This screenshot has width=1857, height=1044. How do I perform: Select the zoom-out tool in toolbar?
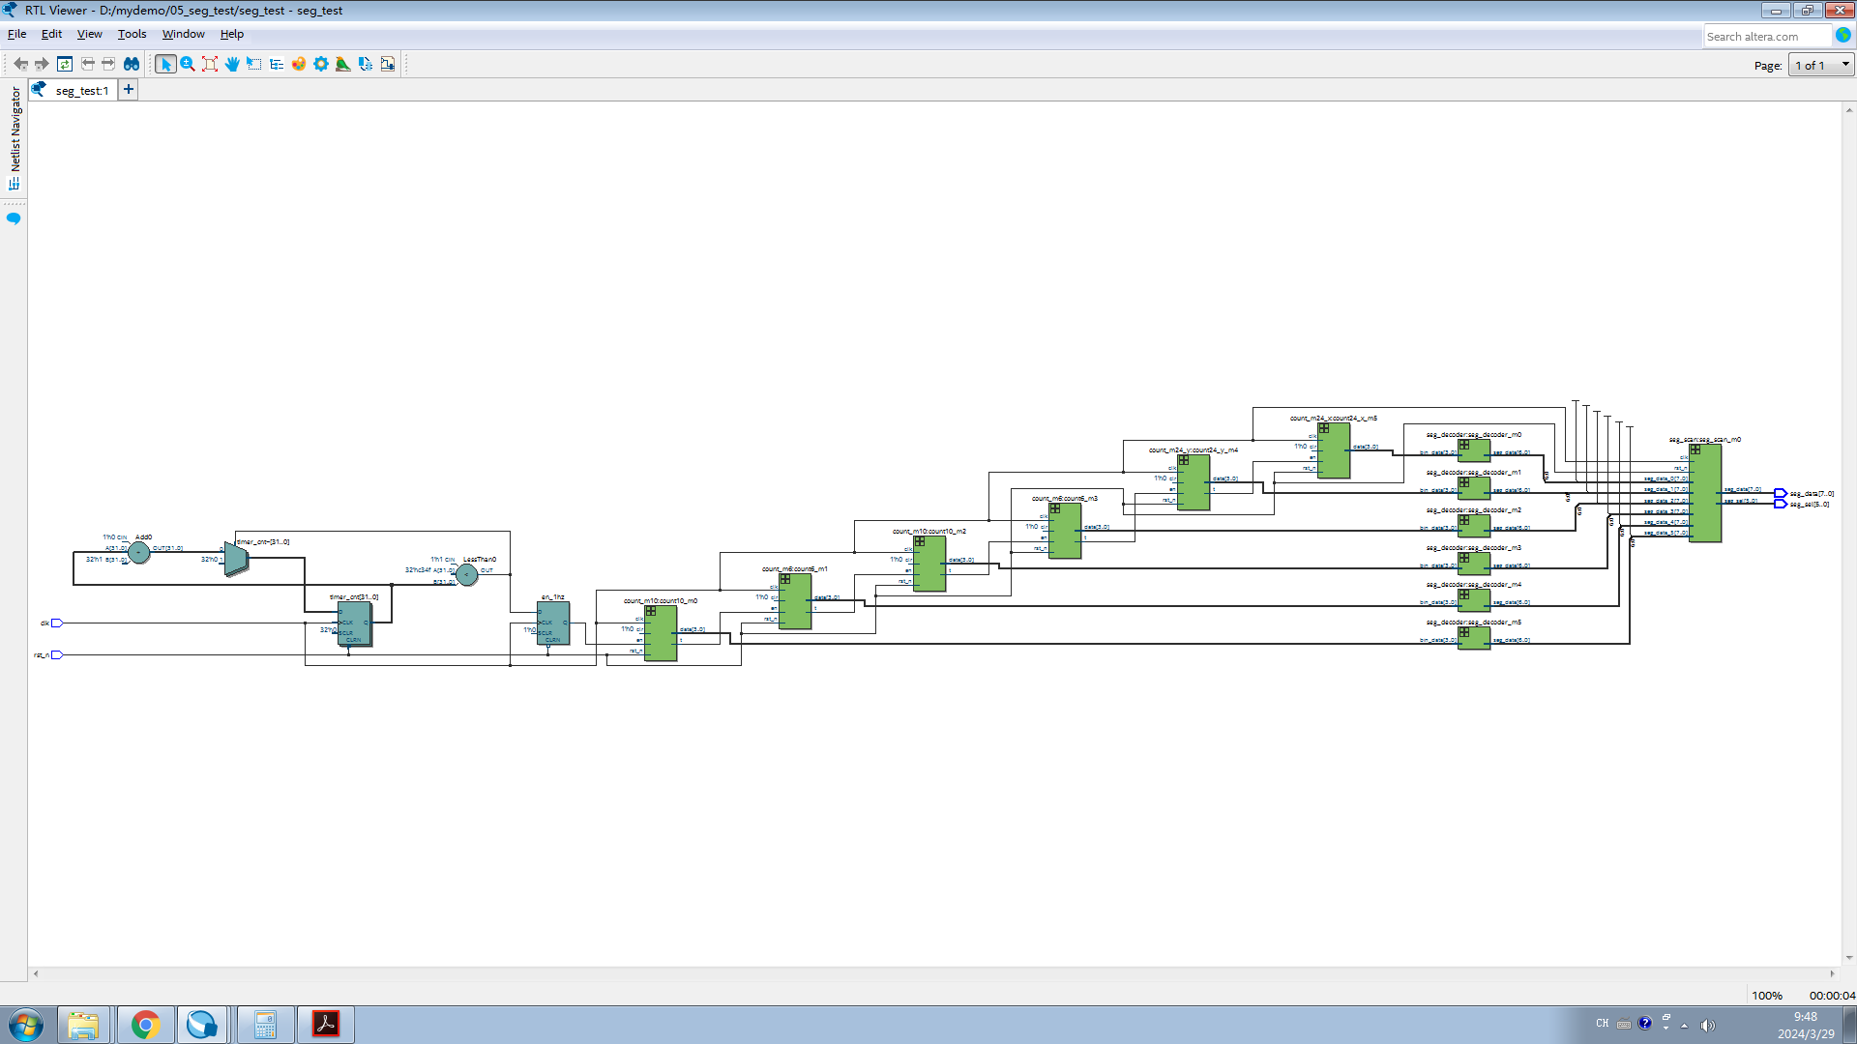[x=188, y=64]
